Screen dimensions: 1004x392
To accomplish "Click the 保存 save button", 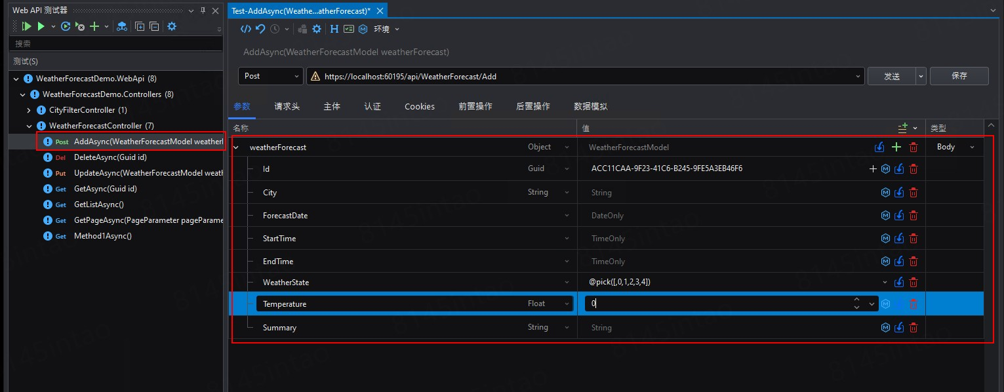I will pyautogui.click(x=959, y=76).
